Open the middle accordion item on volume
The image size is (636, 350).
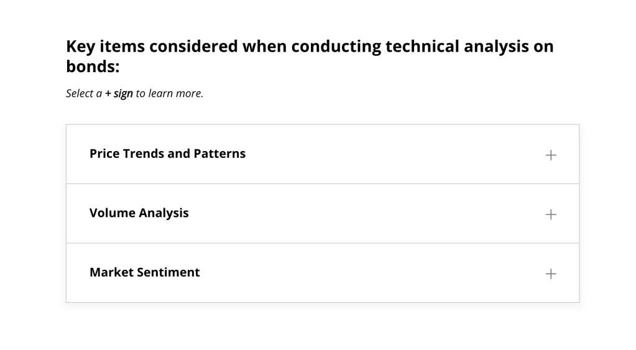click(x=323, y=214)
